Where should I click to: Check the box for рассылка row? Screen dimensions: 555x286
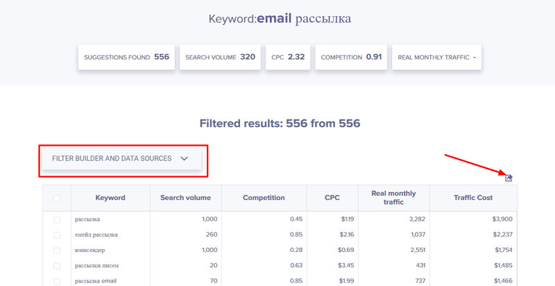click(57, 219)
